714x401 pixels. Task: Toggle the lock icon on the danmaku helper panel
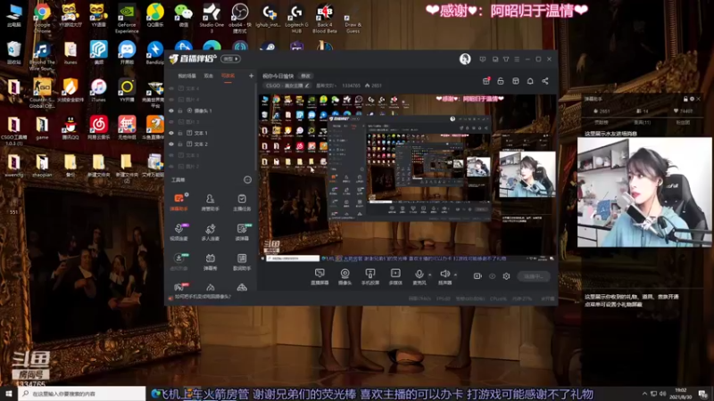(x=685, y=99)
